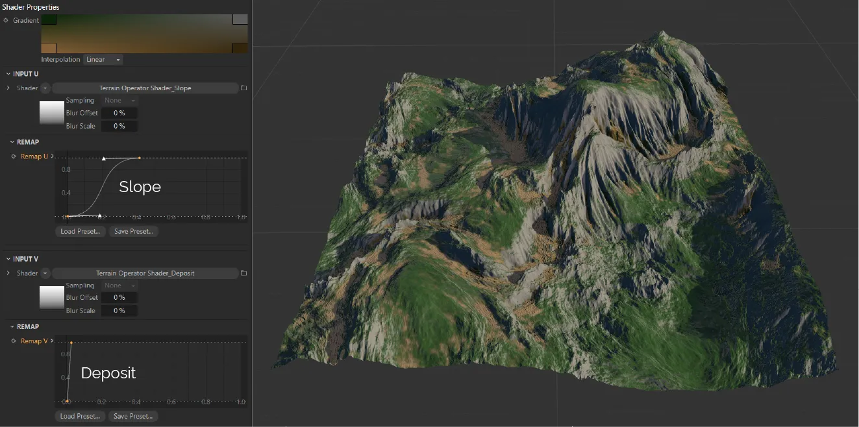Click folder icon beside Shader_Slope field
The width and height of the screenshot is (859, 427).
point(243,88)
